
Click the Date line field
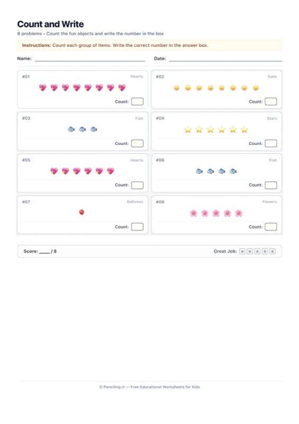(225, 59)
